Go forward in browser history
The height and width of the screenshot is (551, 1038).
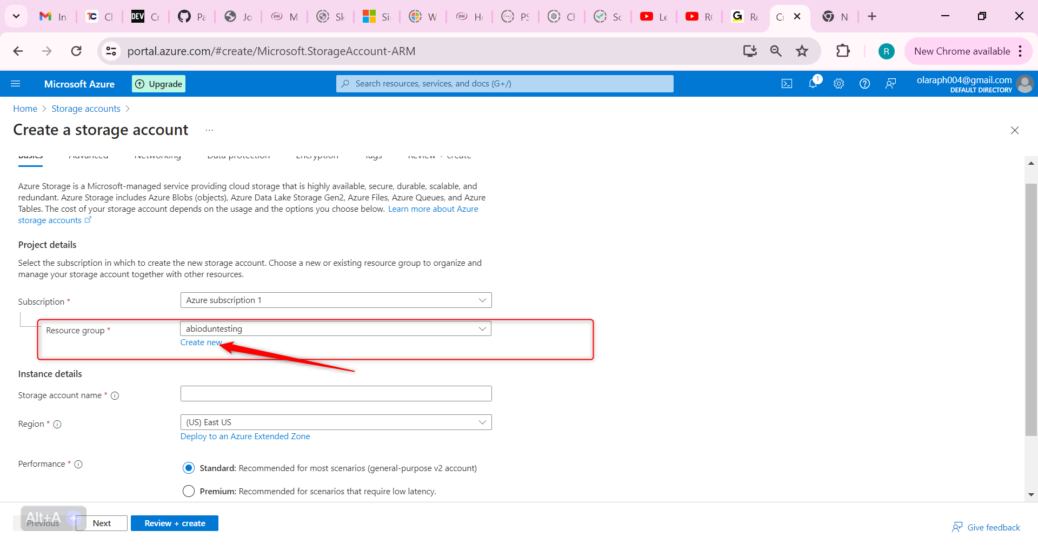(x=47, y=51)
